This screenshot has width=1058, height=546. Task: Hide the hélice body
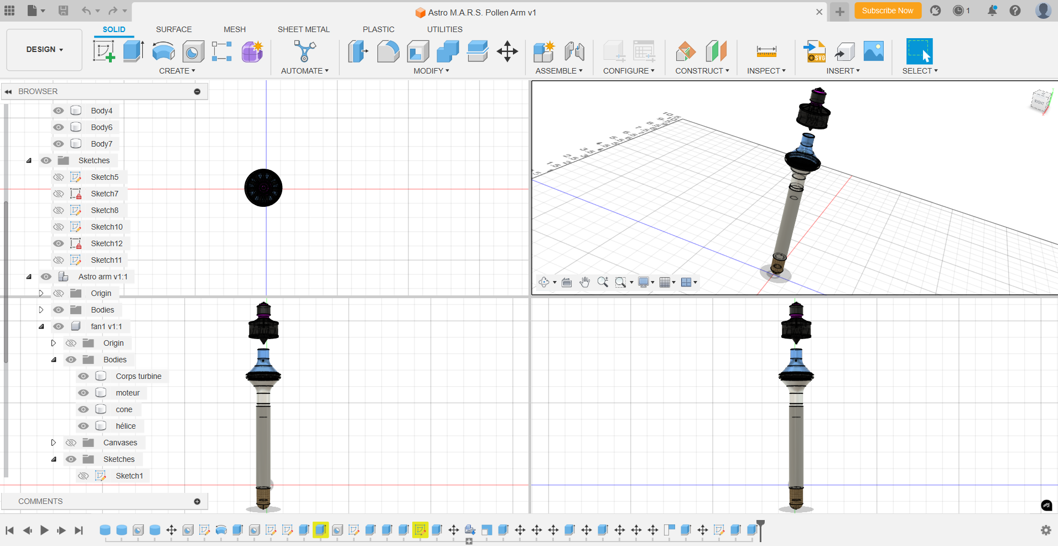pos(84,426)
